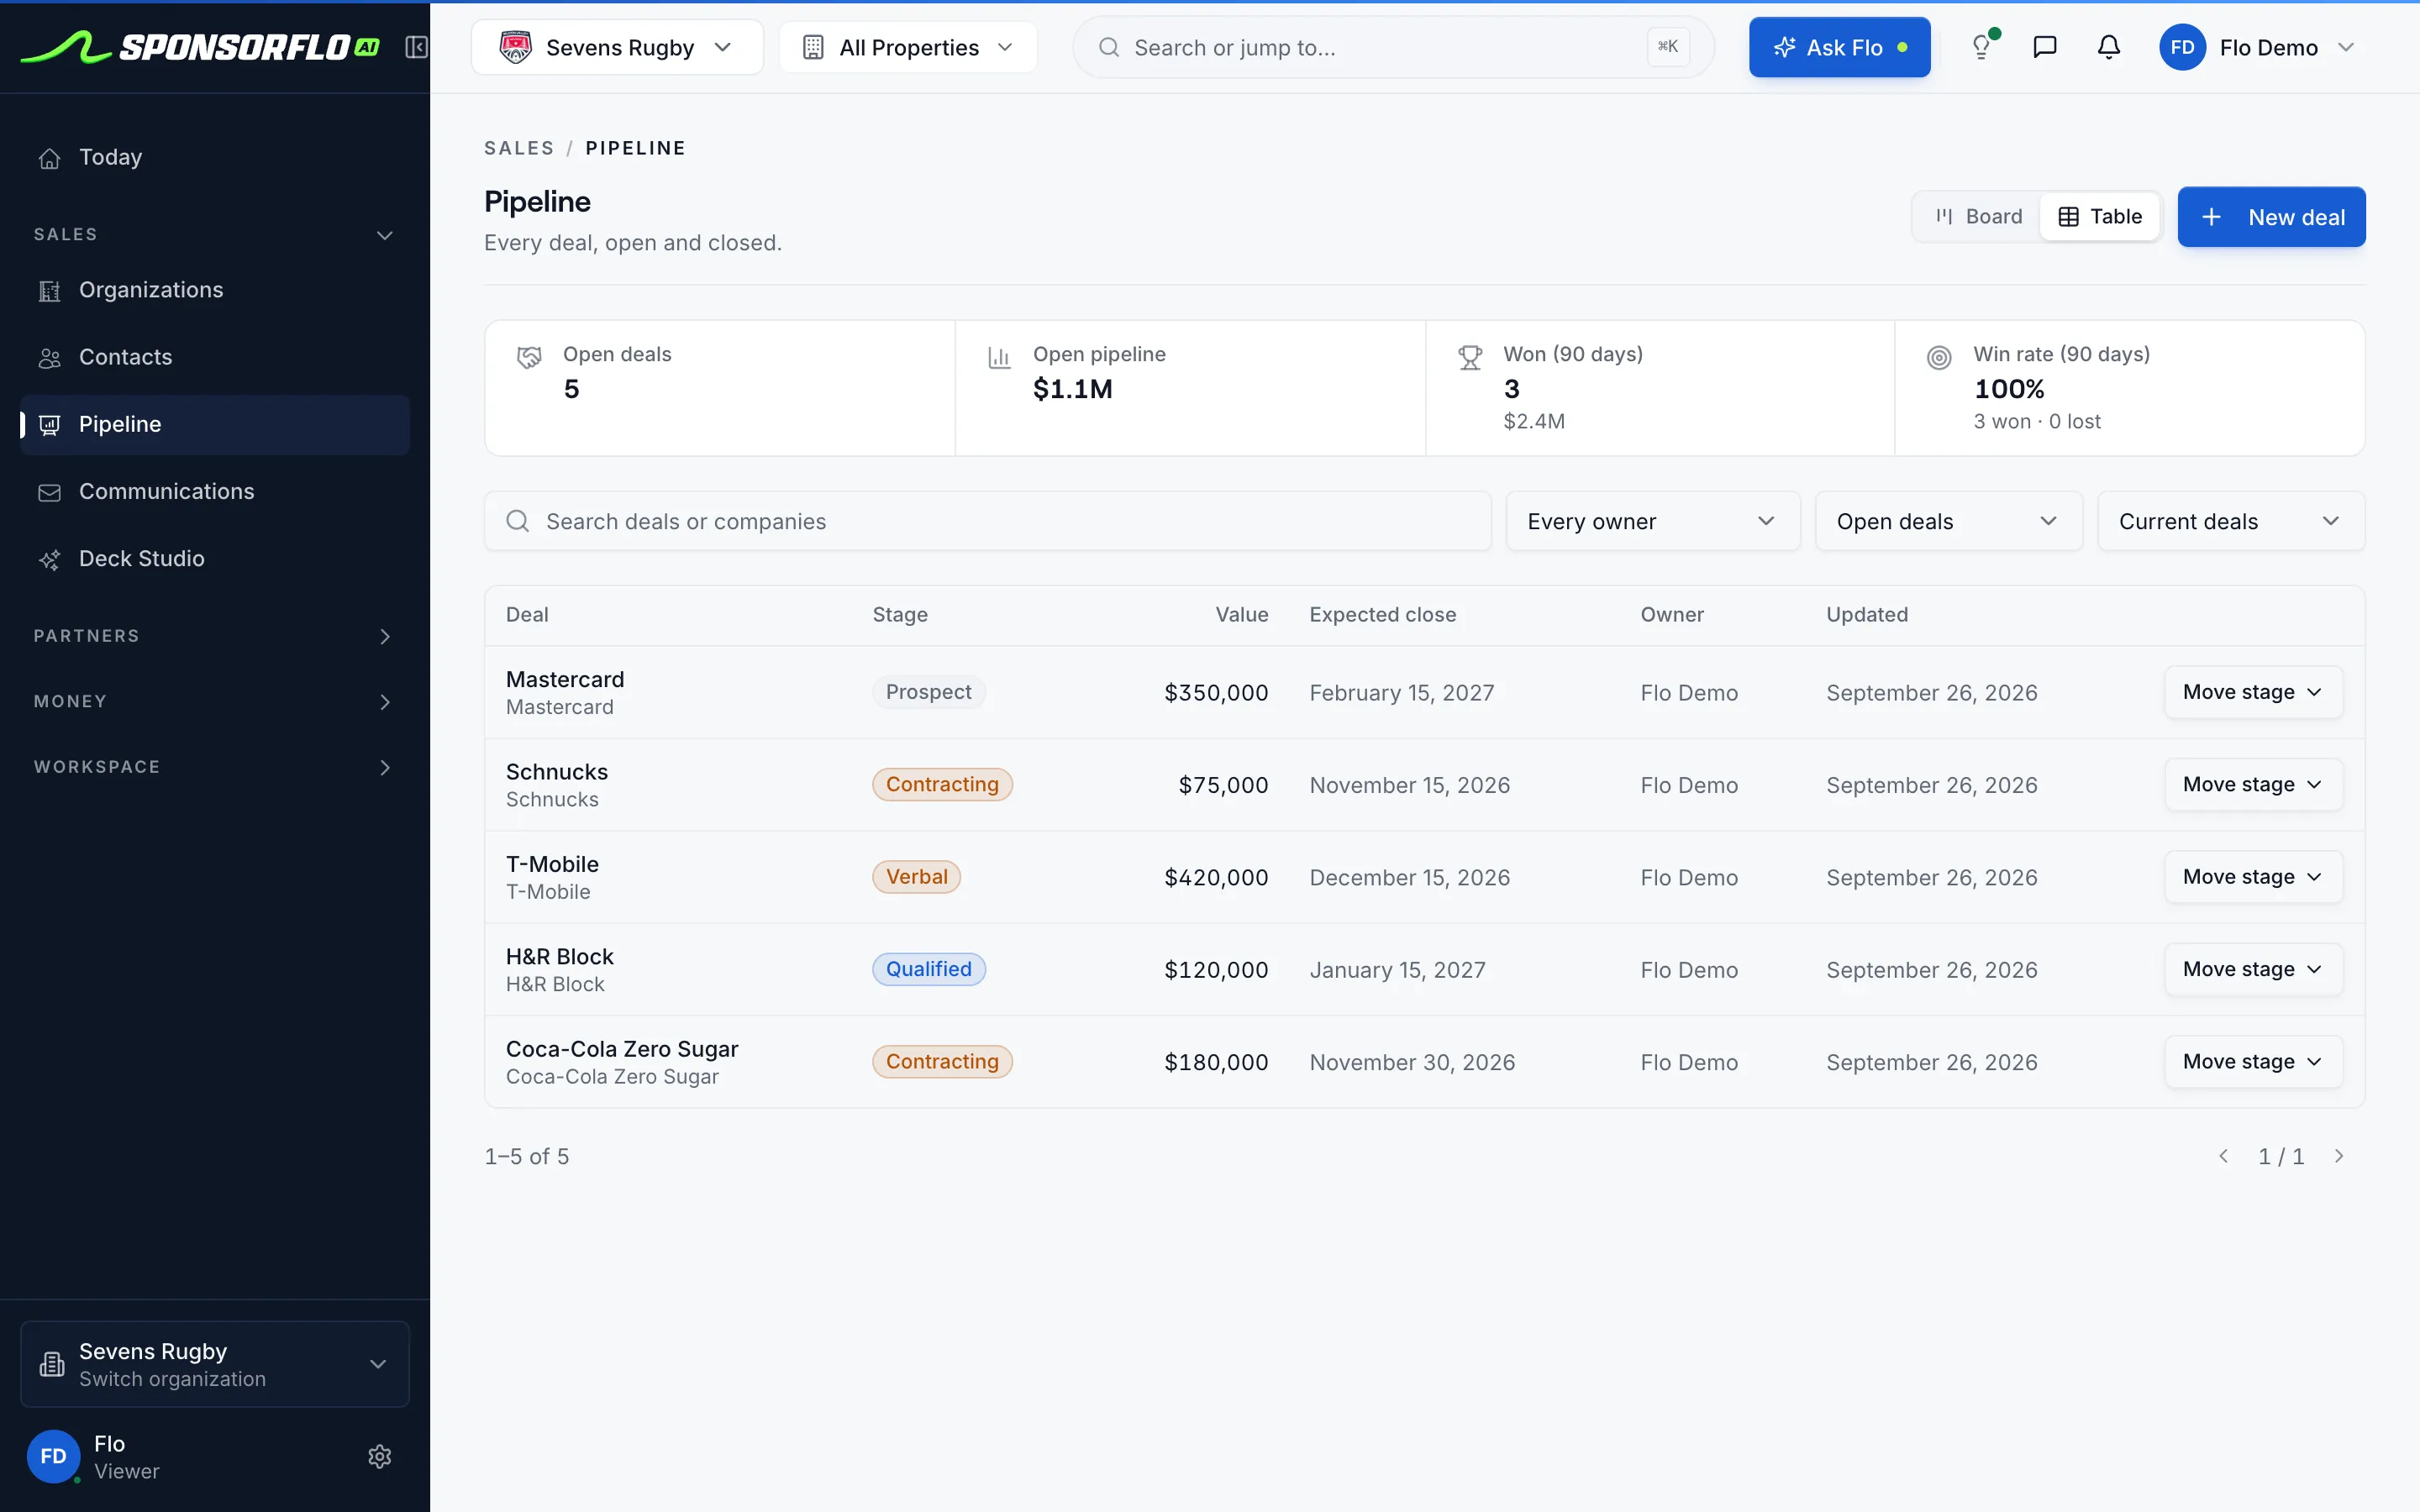Open Move stage for Mastercard
The width and height of the screenshot is (2420, 1512).
(2253, 692)
